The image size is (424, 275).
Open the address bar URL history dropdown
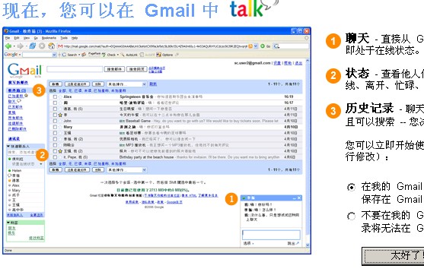[x=256, y=46]
